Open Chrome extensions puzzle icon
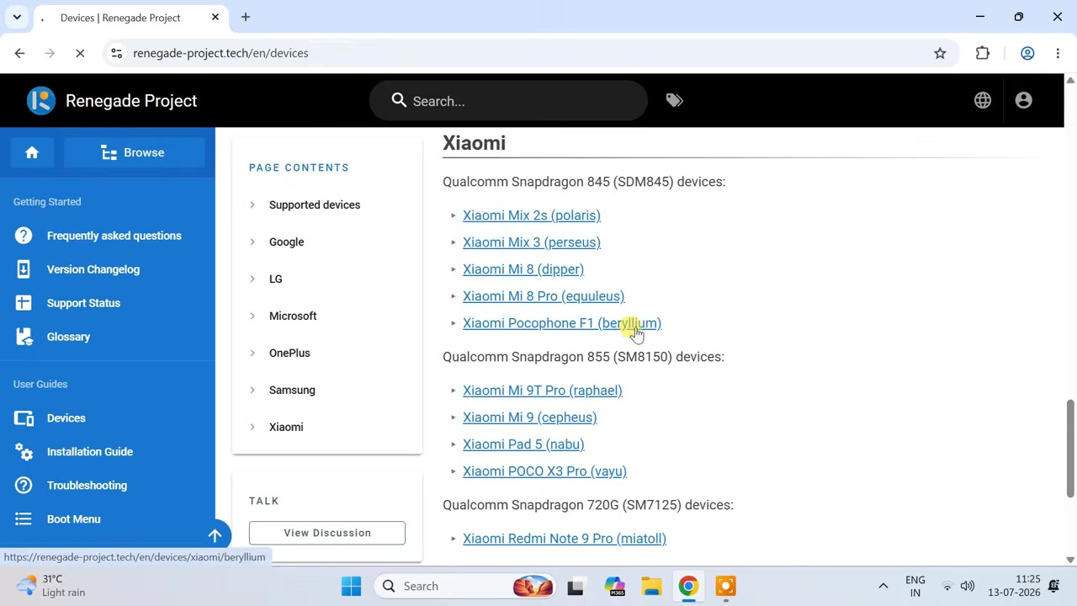Image resolution: width=1077 pixels, height=606 pixels. pos(983,53)
